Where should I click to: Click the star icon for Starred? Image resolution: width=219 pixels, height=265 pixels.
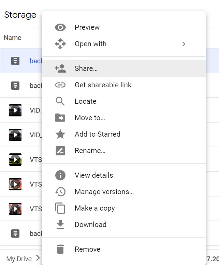coord(60,134)
